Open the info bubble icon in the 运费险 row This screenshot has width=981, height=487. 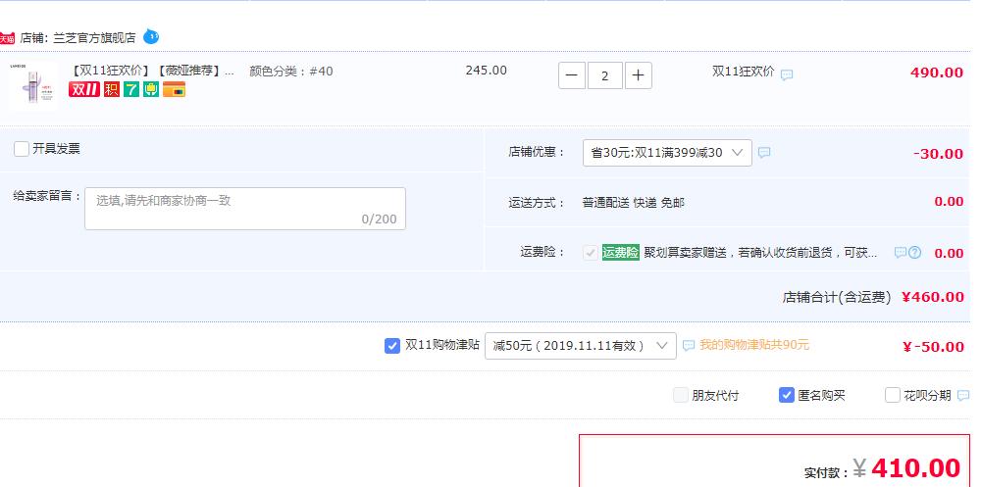point(901,253)
